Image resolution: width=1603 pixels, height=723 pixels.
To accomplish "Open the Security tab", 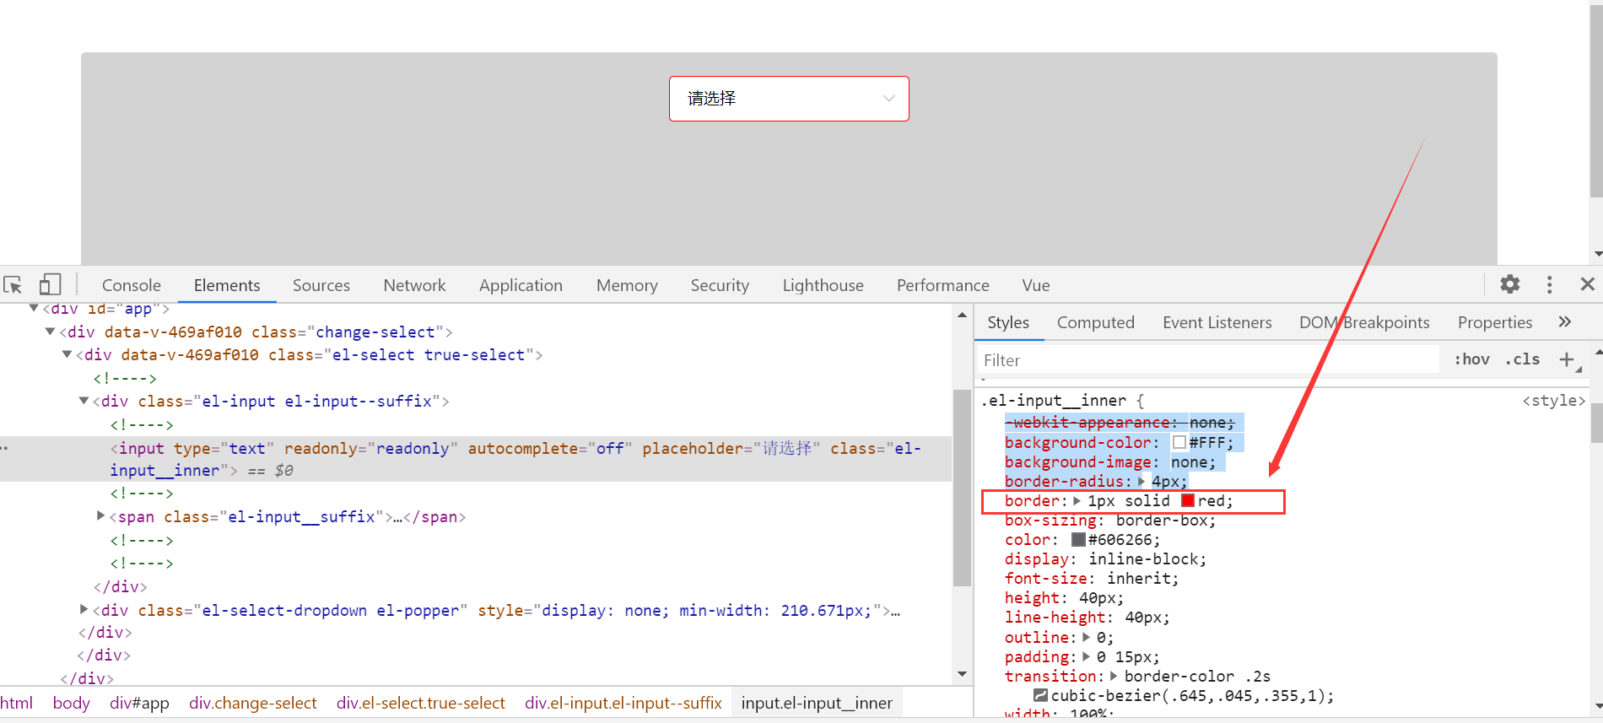I will tap(720, 285).
